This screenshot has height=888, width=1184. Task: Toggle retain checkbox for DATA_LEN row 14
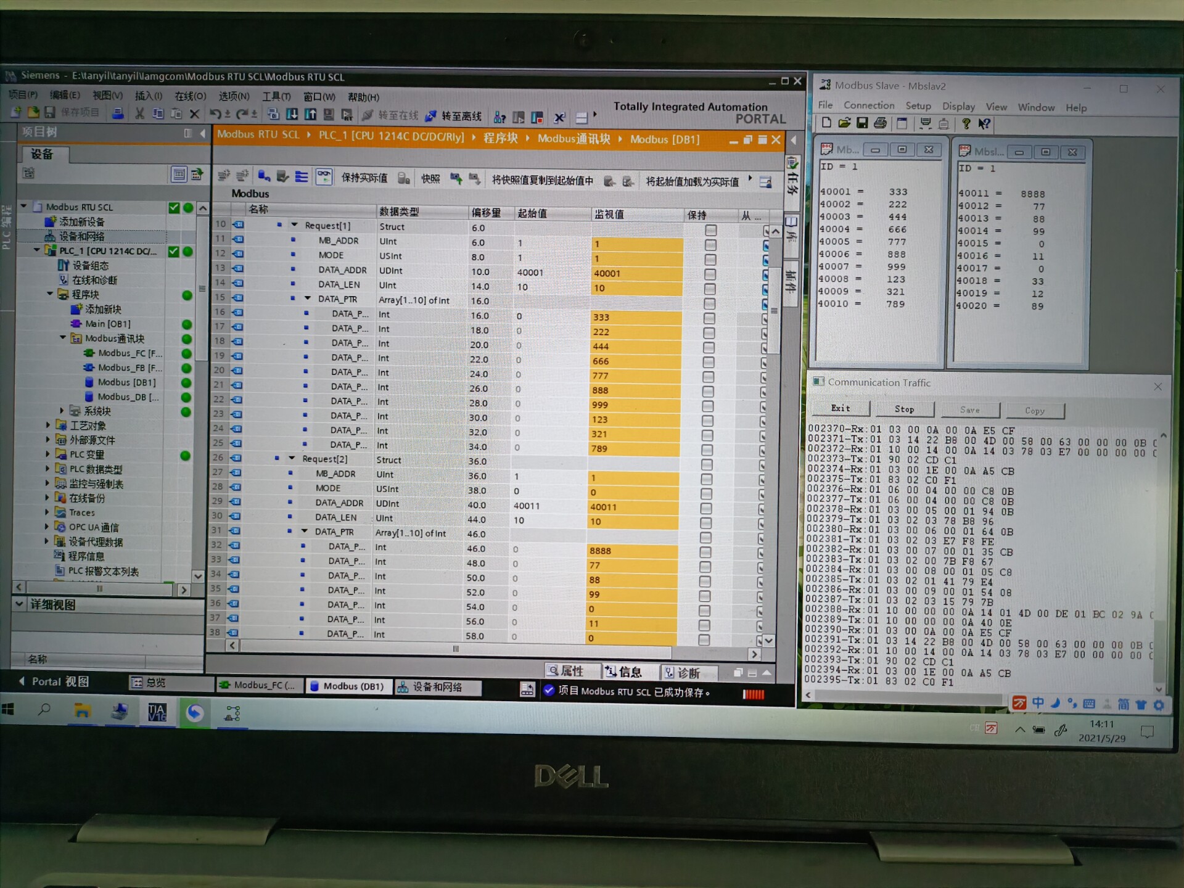(x=710, y=289)
